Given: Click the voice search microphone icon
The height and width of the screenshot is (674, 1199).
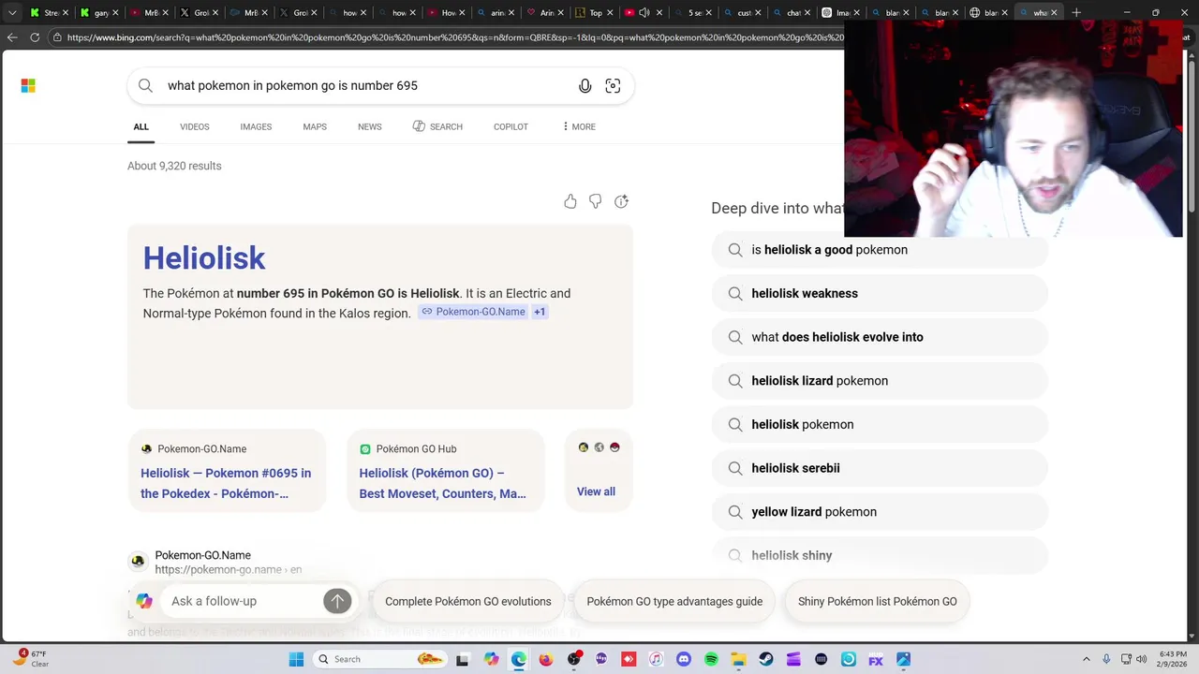Looking at the screenshot, I should 585,86.
